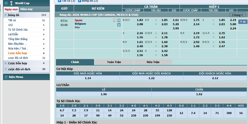Pick correct score 4-3 odds 128
This screenshot has height=124, width=248.
click(x=169, y=110)
